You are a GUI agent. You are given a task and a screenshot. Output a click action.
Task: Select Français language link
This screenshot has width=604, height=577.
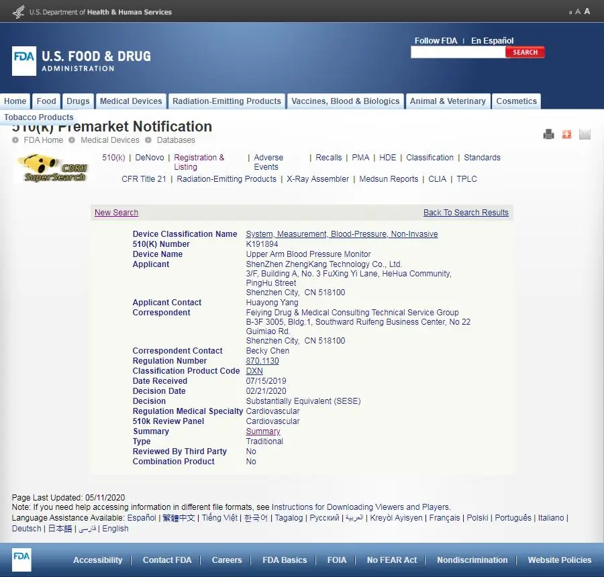coord(444,518)
